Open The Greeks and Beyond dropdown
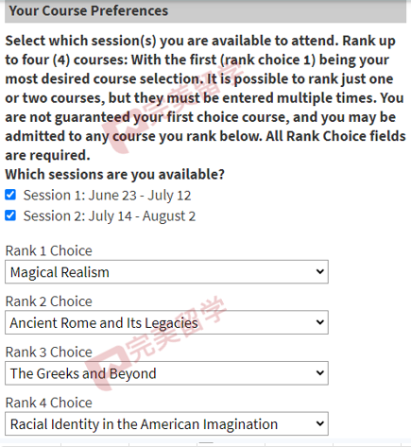This screenshot has width=411, height=447. tap(166, 373)
